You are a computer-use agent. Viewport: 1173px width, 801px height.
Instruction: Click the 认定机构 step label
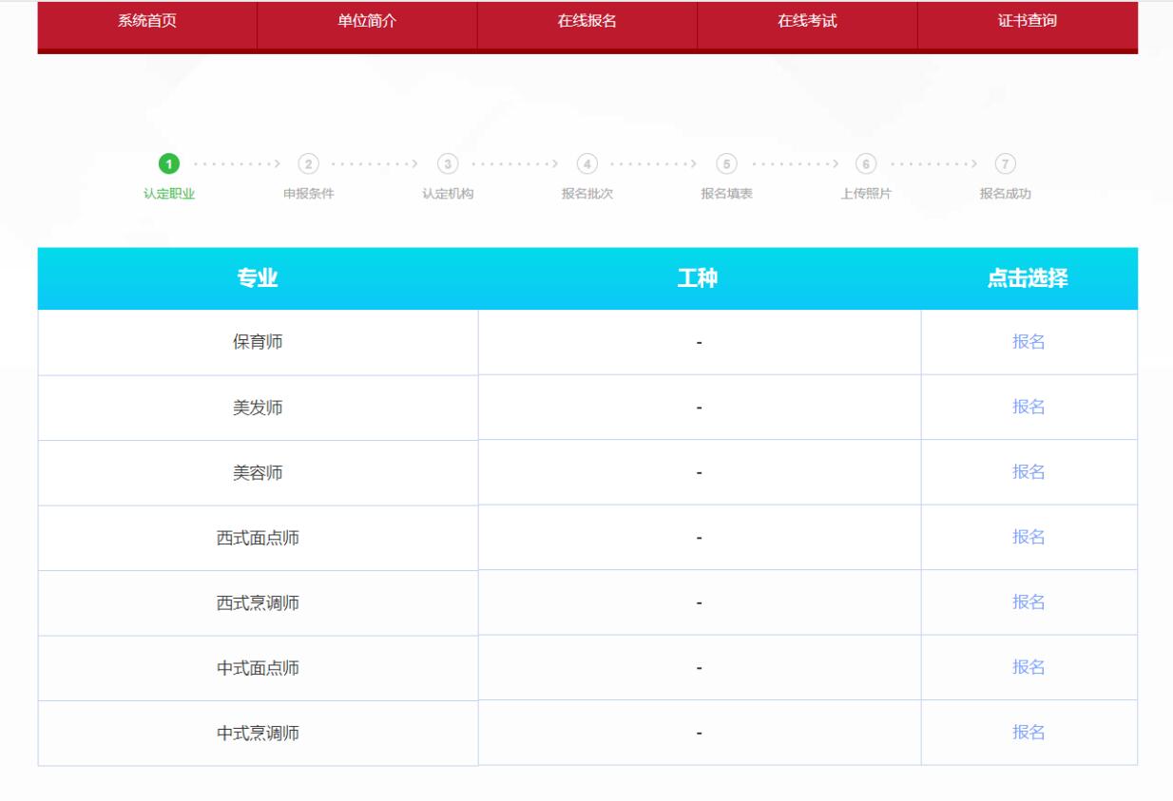click(x=448, y=195)
